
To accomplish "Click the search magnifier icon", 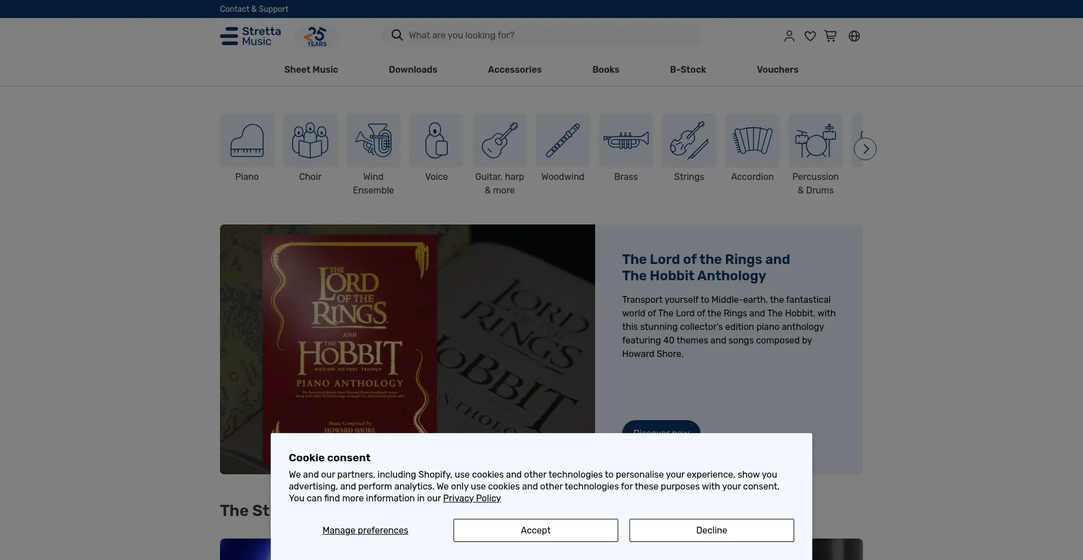I will click(x=397, y=35).
